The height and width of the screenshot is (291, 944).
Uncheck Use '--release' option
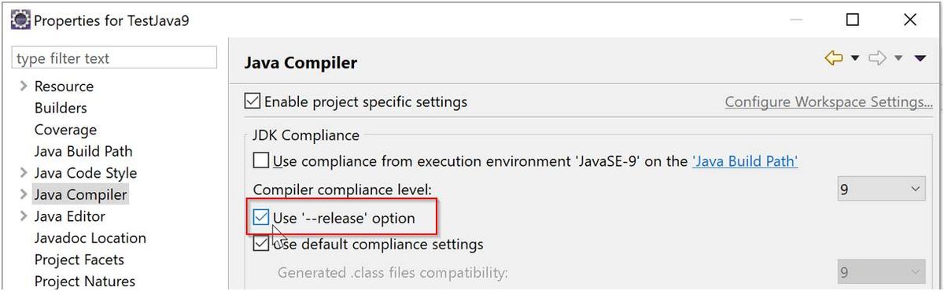pyautogui.click(x=261, y=218)
